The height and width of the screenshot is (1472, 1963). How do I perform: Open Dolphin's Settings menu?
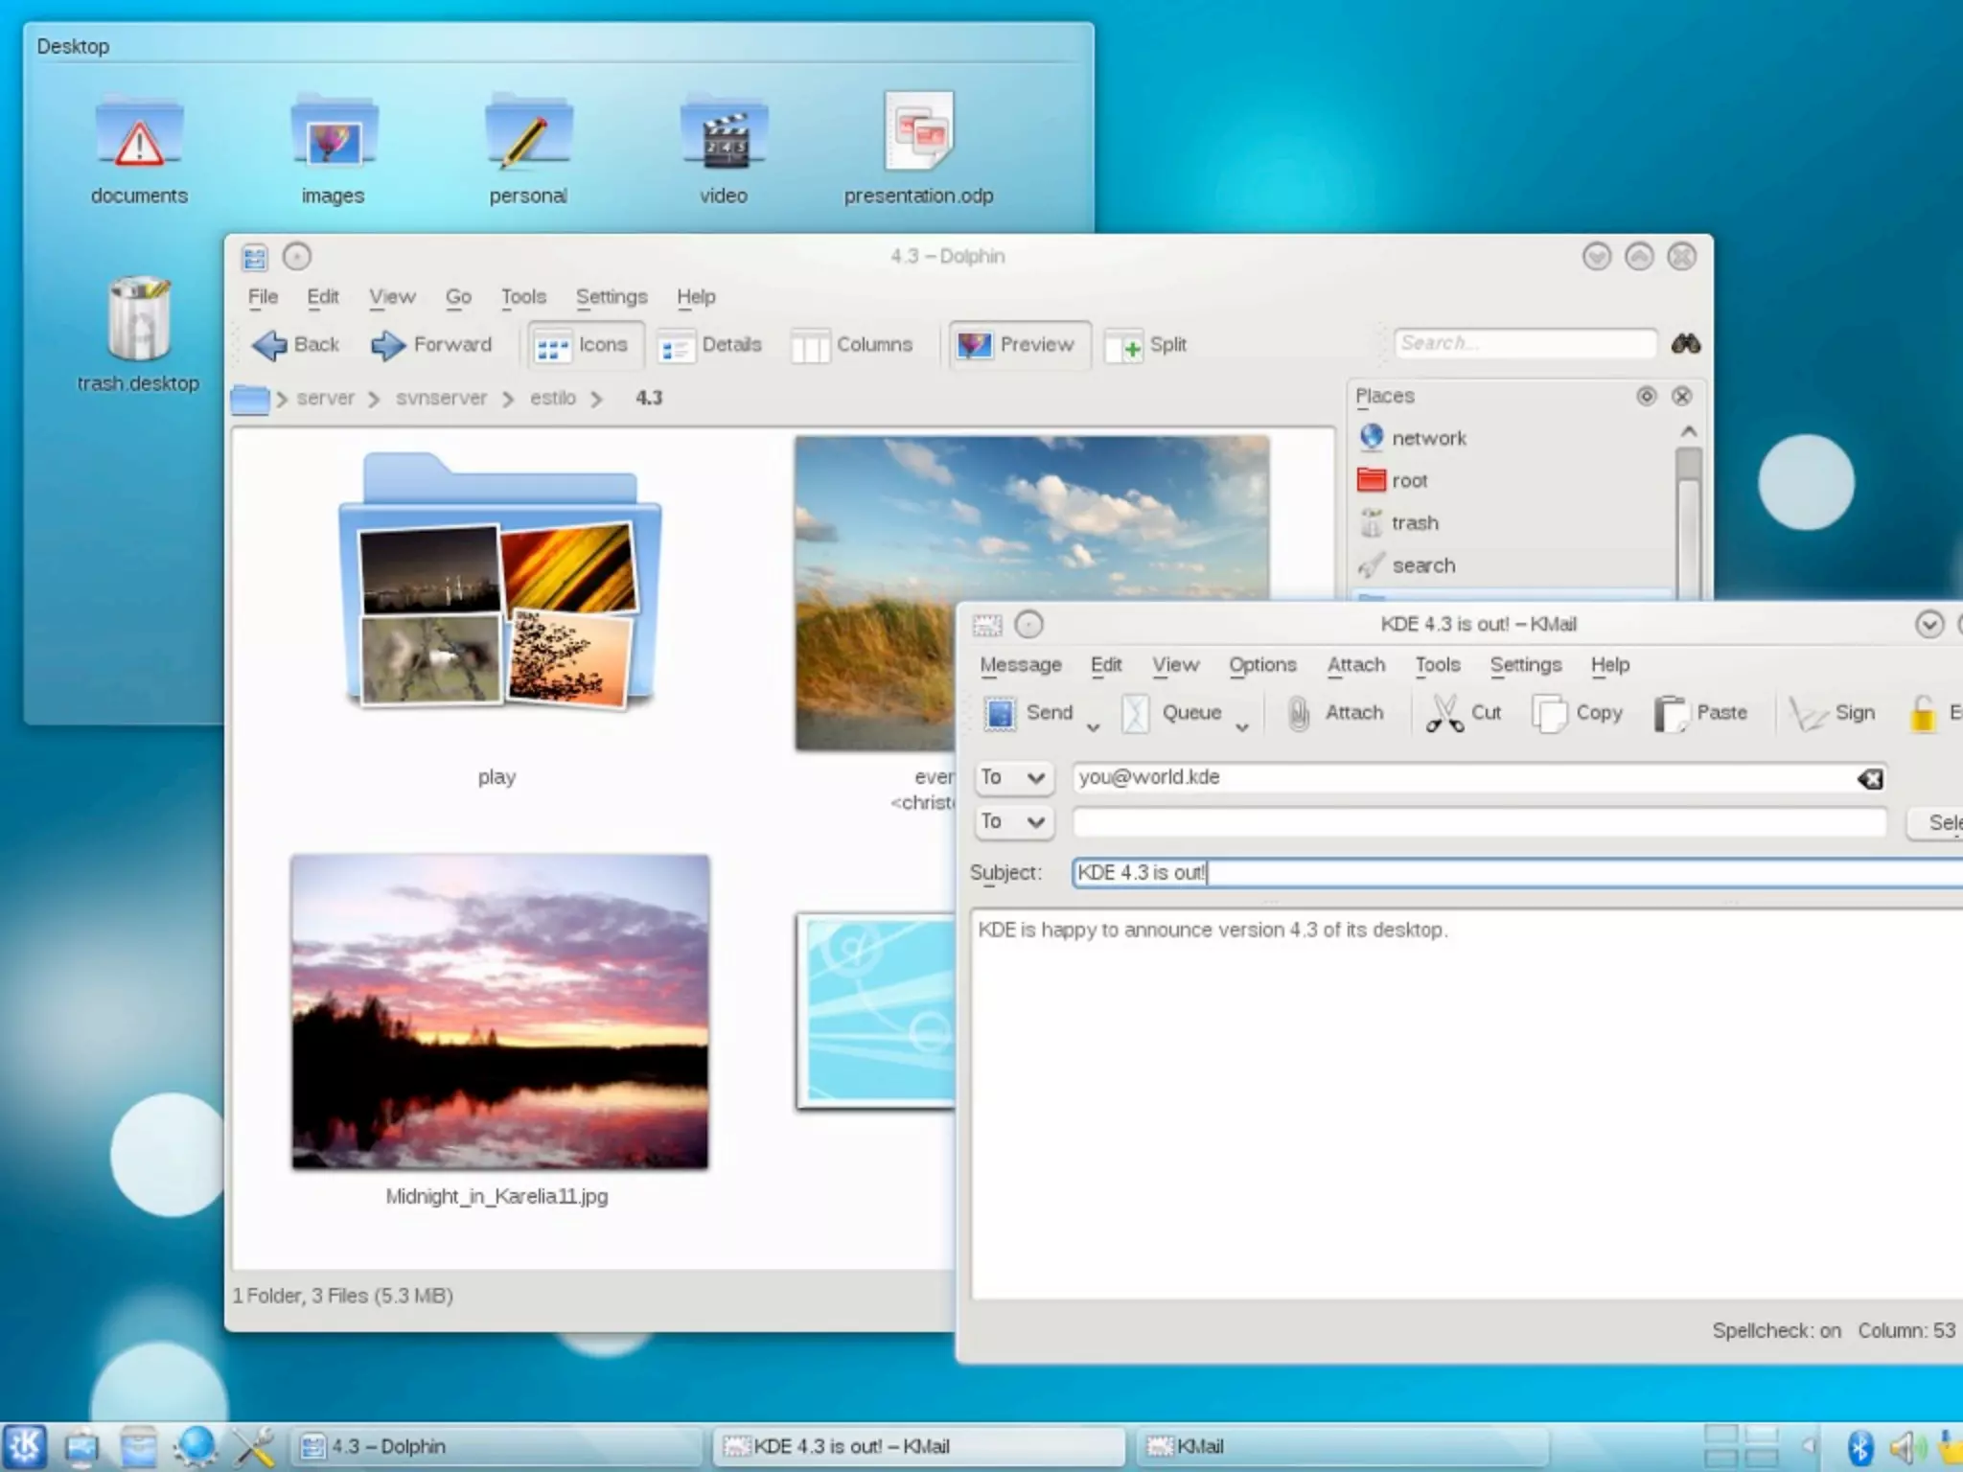(612, 297)
